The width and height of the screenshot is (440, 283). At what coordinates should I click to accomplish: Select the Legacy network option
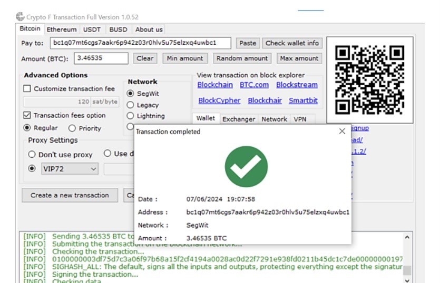[131, 105]
